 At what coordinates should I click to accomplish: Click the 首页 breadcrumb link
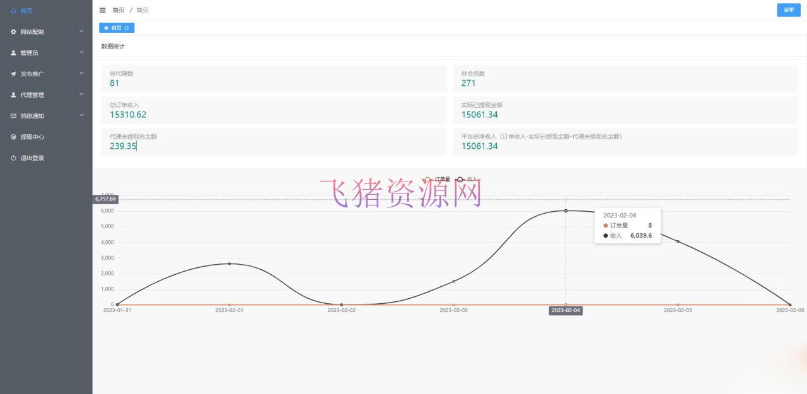[118, 10]
